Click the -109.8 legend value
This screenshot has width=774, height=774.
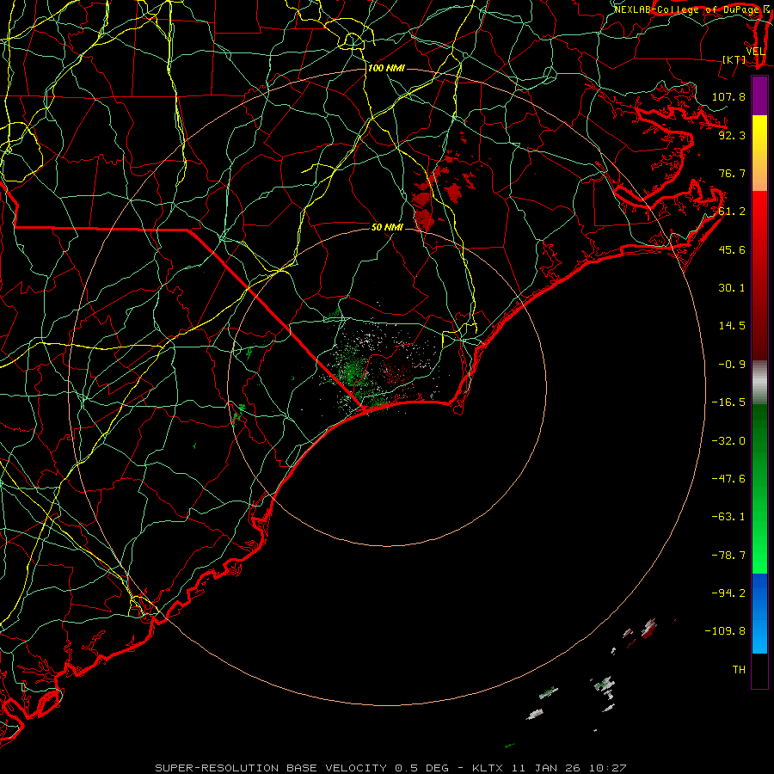725,631
